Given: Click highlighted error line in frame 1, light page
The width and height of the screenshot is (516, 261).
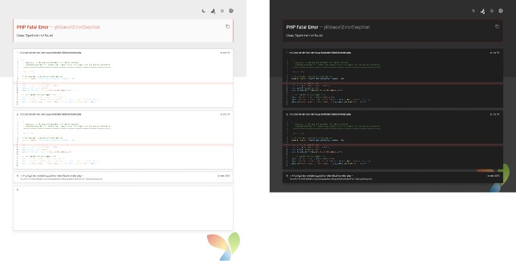Looking at the screenshot, I should pos(123,84).
